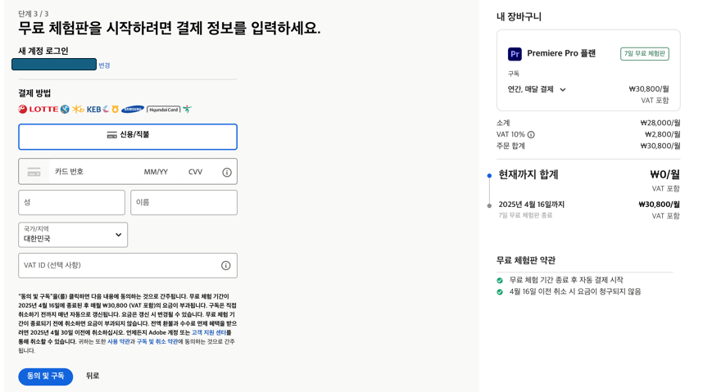The image size is (712, 392).
Task: Focus the VAT ID (선택 사항) field
Action: (128, 265)
